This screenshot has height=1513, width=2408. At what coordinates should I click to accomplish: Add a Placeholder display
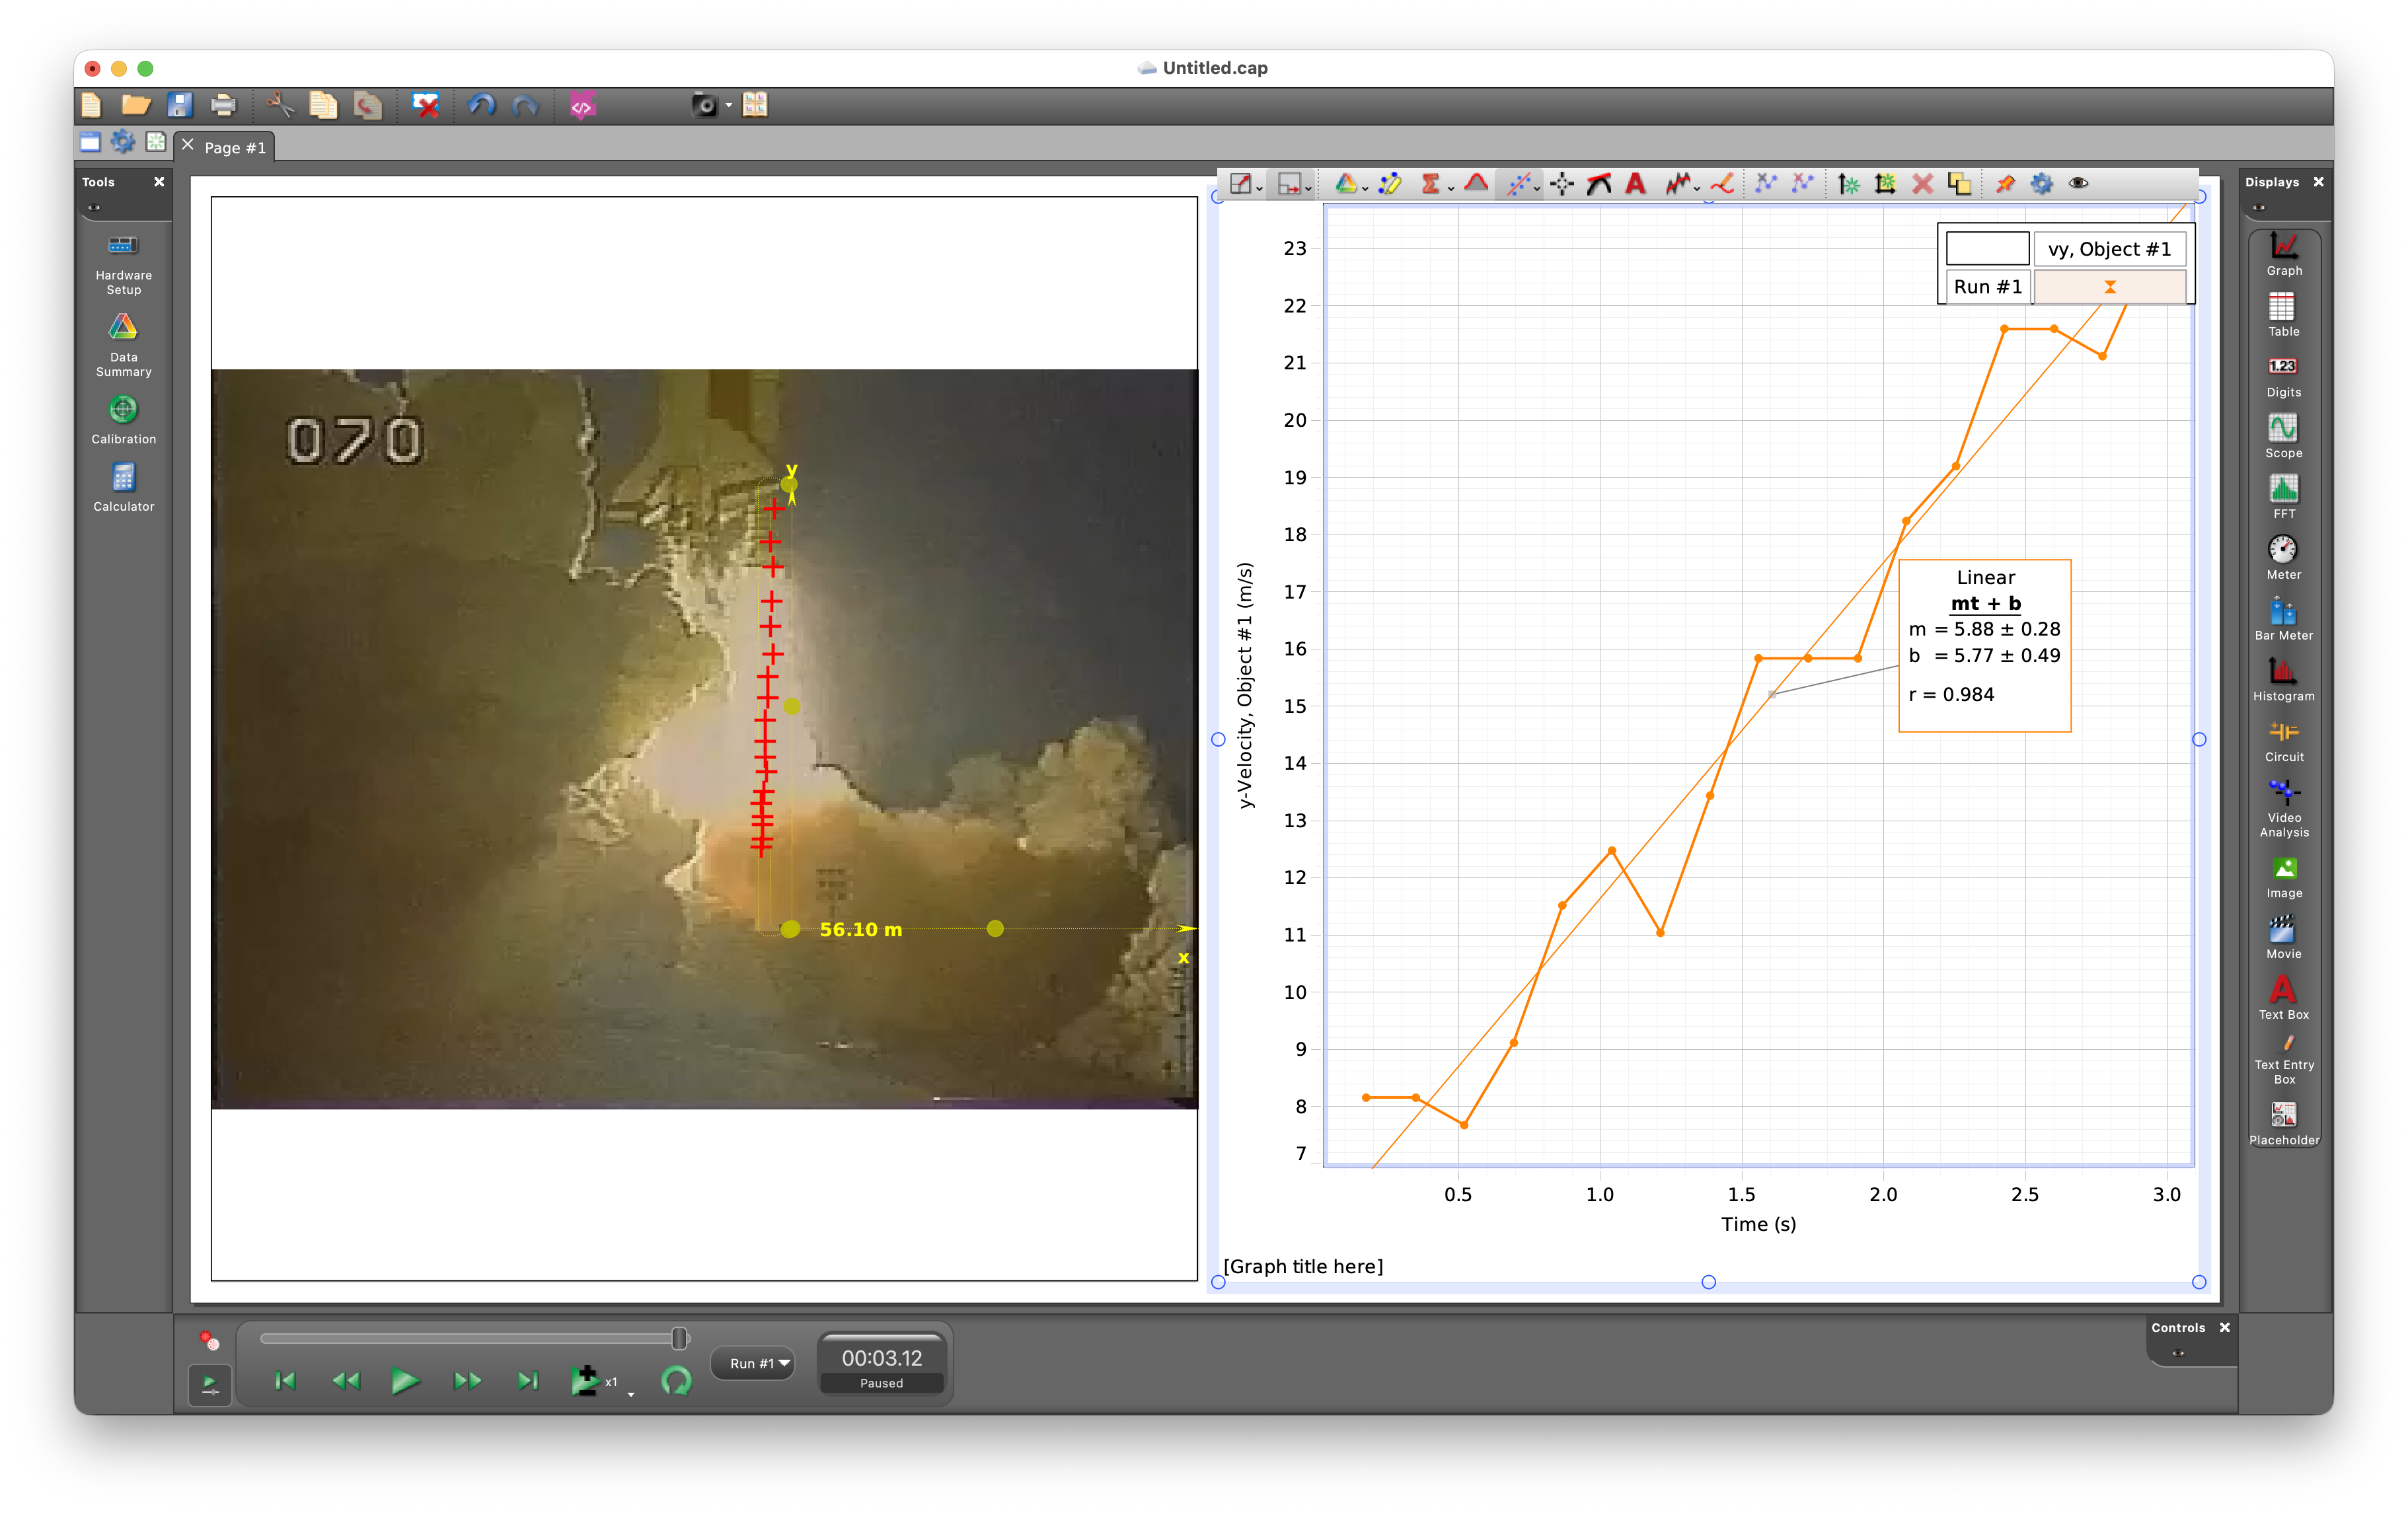pyautogui.click(x=2283, y=1123)
